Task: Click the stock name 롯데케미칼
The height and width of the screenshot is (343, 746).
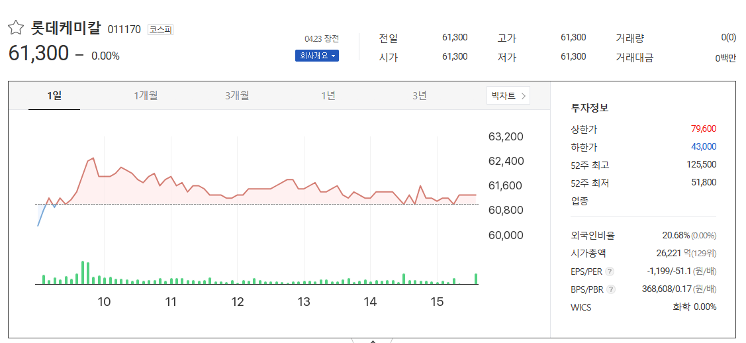Action: [66, 28]
